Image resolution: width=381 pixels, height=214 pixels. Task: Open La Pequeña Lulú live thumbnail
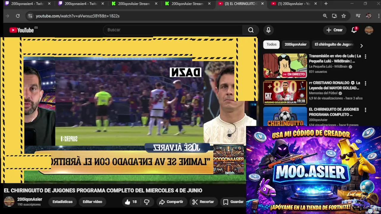(x=285, y=66)
